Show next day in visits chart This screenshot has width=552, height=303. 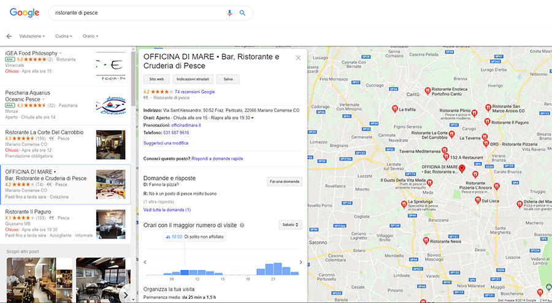(301, 262)
